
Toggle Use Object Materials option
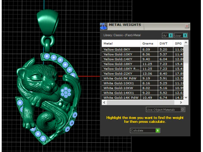click(165, 109)
